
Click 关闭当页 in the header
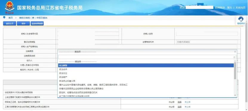[240, 7]
